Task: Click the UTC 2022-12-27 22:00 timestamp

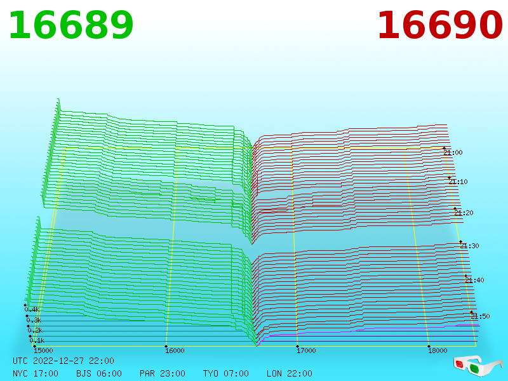Action: (x=63, y=361)
